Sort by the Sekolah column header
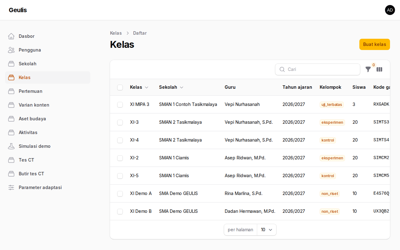Viewport: 400px width, 250px height. tap(171, 87)
